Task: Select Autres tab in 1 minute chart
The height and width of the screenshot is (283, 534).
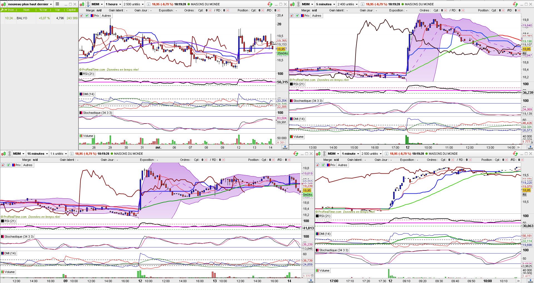Action: (x=343, y=165)
